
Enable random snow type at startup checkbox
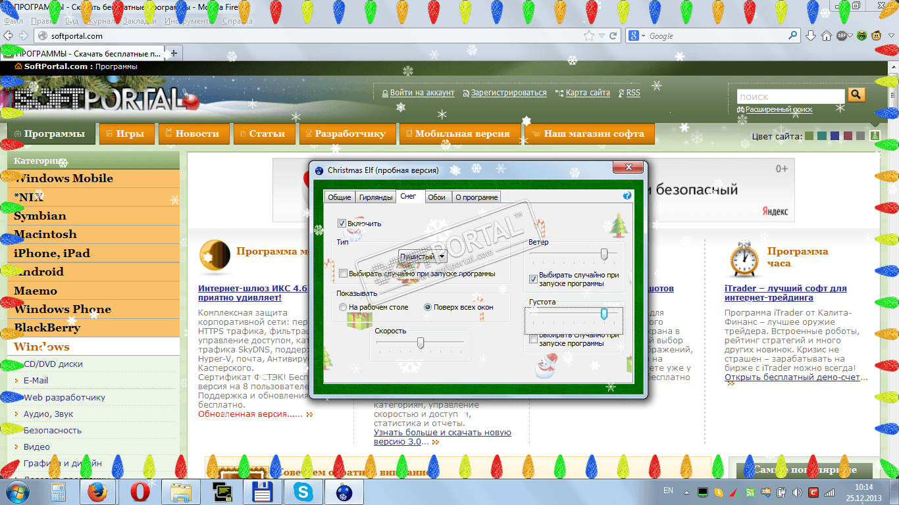(x=343, y=274)
